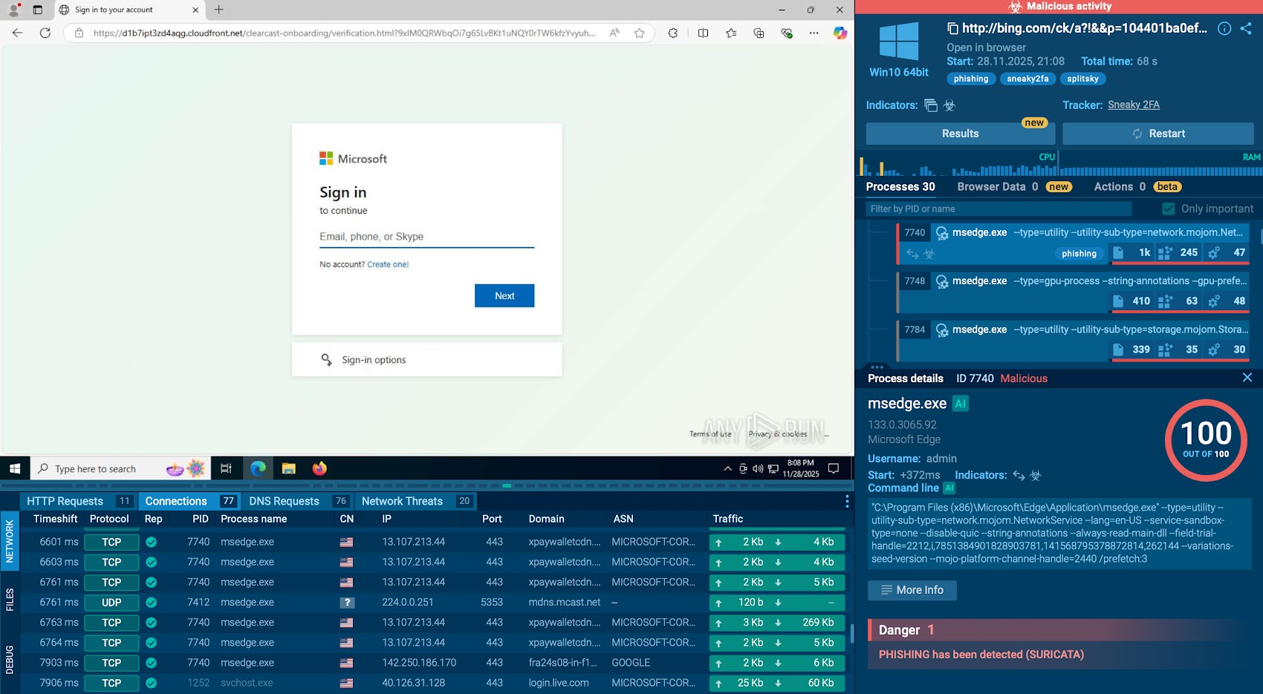
Task: Select the Connections tab
Action: click(191, 502)
